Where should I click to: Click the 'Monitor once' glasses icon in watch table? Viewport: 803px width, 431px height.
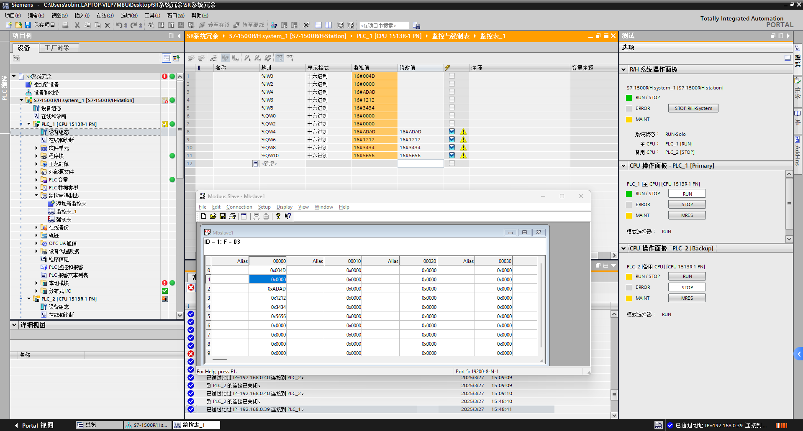[290, 58]
